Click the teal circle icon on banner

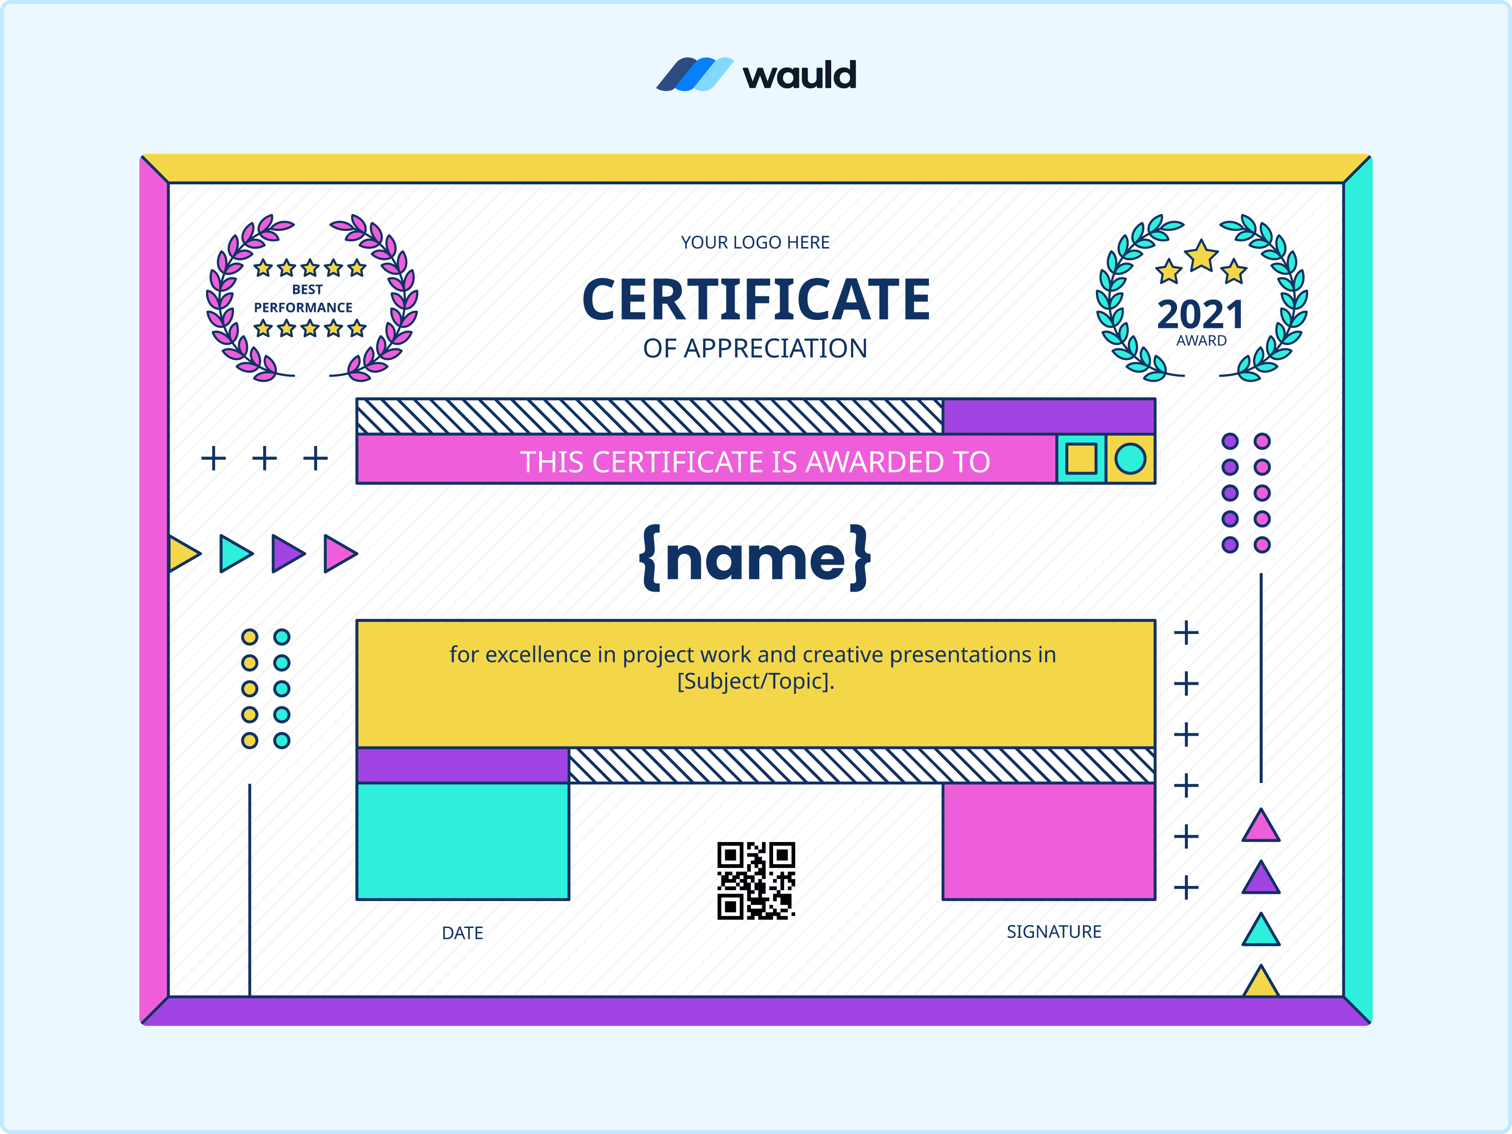click(1130, 459)
